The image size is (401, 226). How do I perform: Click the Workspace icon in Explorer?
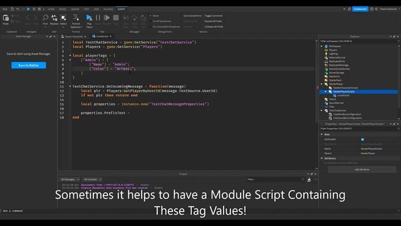pyautogui.click(x=326, y=46)
